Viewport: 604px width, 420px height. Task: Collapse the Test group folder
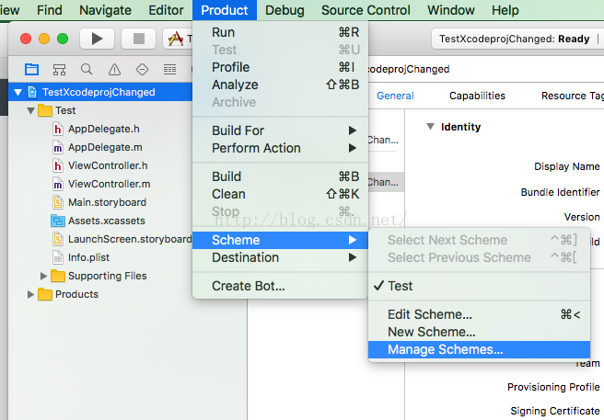(x=30, y=111)
